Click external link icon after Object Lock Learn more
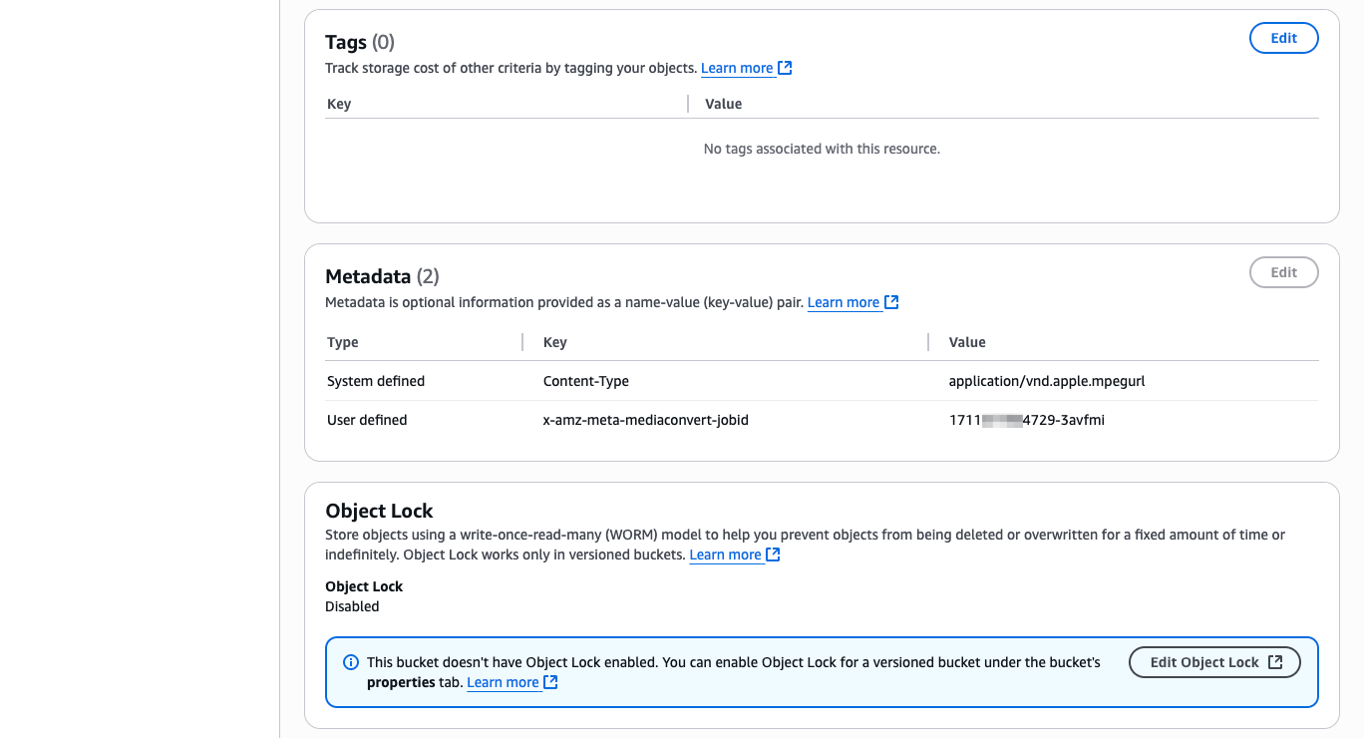The width and height of the screenshot is (1364, 738). [773, 554]
